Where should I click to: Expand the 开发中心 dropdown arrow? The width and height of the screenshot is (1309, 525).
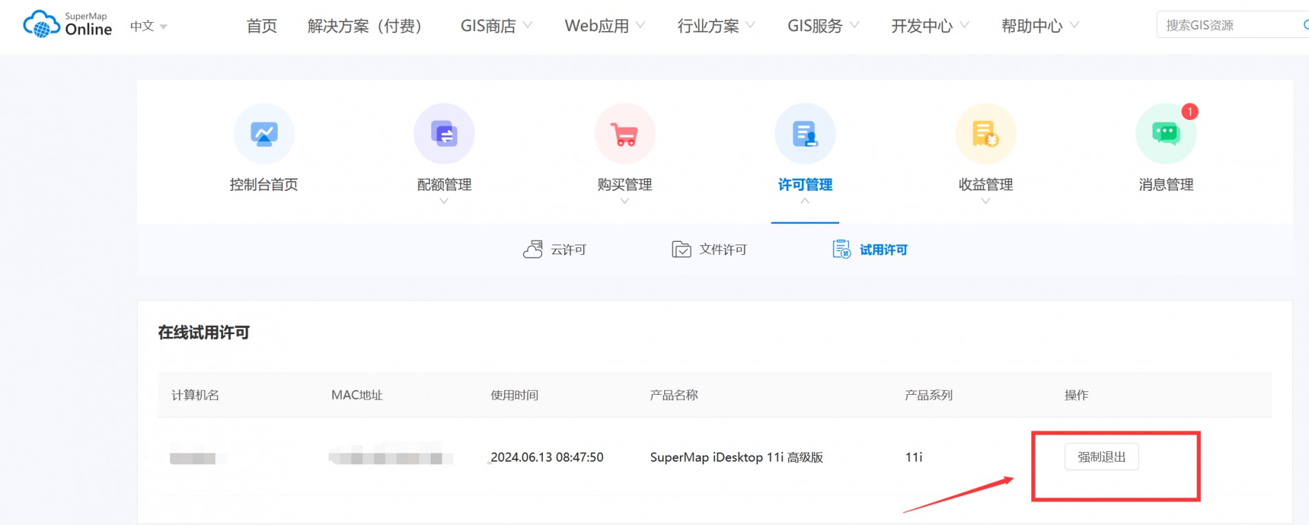(965, 25)
